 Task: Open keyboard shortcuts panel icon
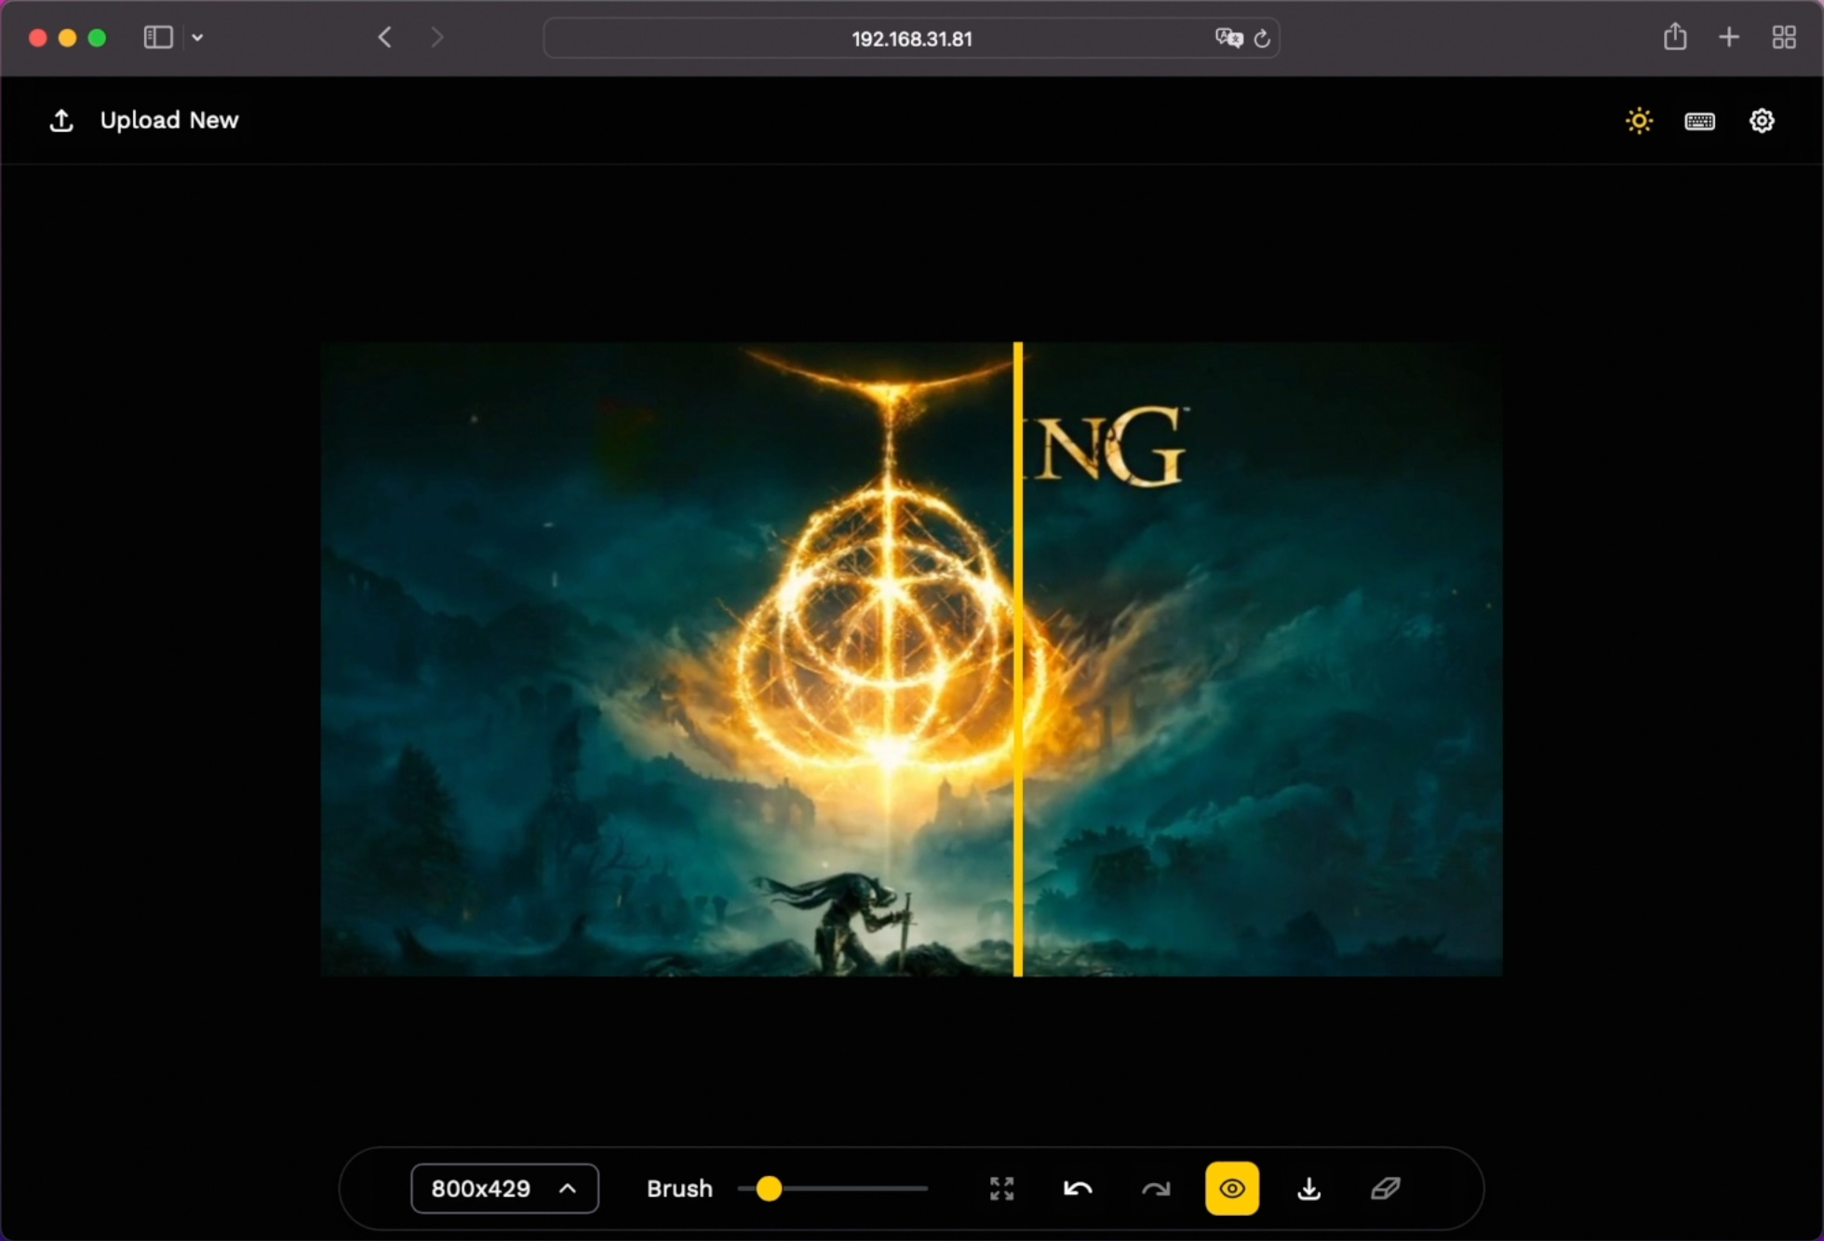pos(1699,121)
